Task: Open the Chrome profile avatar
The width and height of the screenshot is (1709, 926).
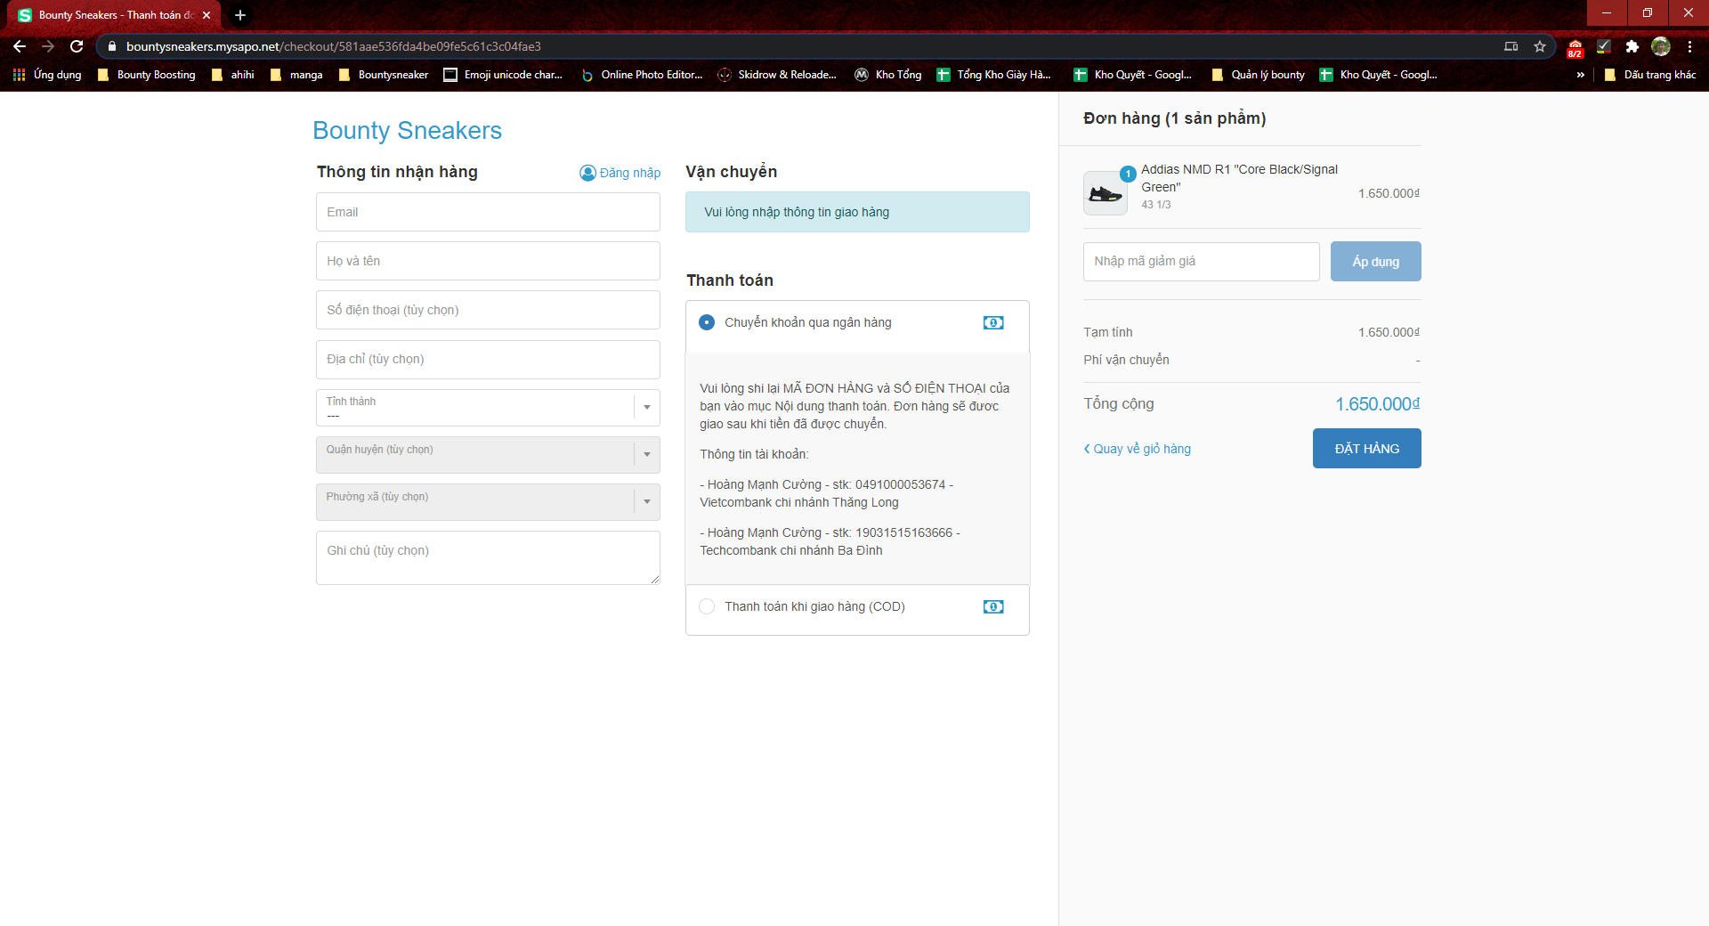Action: tap(1661, 46)
